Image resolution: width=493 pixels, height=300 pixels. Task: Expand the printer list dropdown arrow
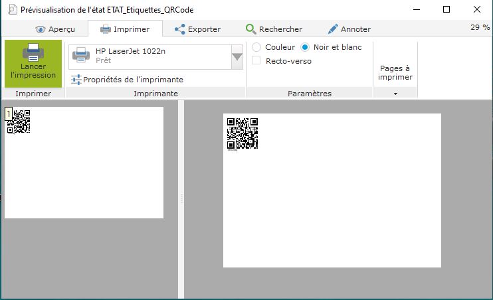(237, 57)
